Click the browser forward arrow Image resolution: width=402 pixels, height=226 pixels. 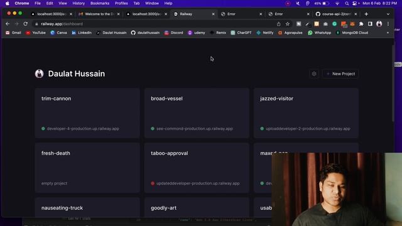coord(17,24)
